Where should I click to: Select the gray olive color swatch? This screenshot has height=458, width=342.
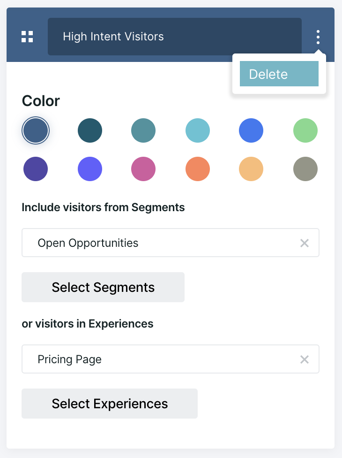pyautogui.click(x=305, y=169)
